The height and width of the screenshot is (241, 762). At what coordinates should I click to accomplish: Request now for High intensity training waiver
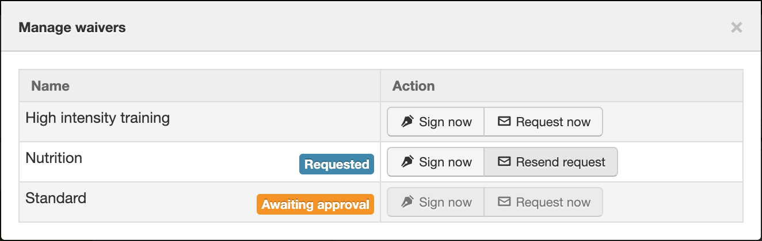coord(543,122)
